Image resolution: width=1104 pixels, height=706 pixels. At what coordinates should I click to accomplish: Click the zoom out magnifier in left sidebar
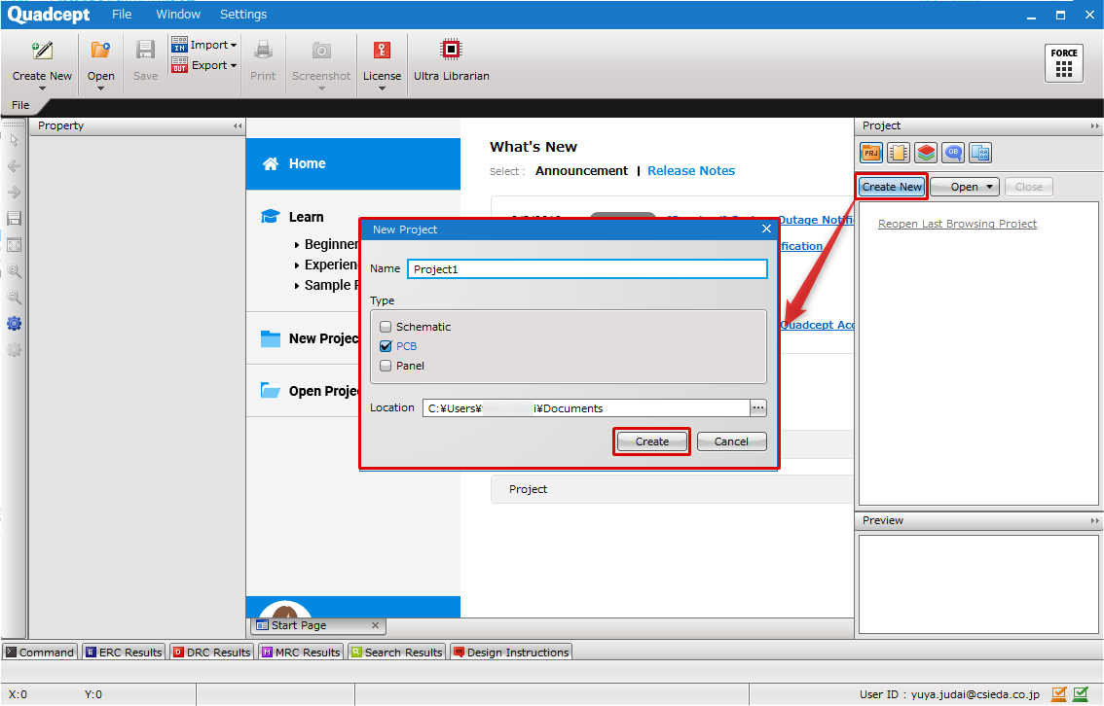14,298
